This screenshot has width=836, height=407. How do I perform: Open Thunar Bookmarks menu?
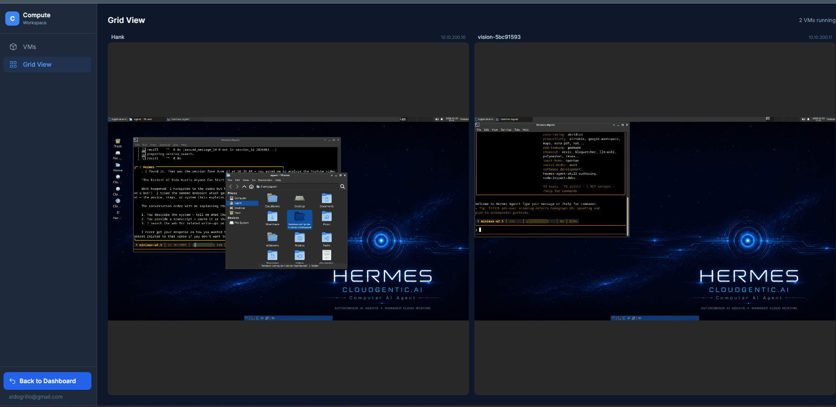[265, 180]
